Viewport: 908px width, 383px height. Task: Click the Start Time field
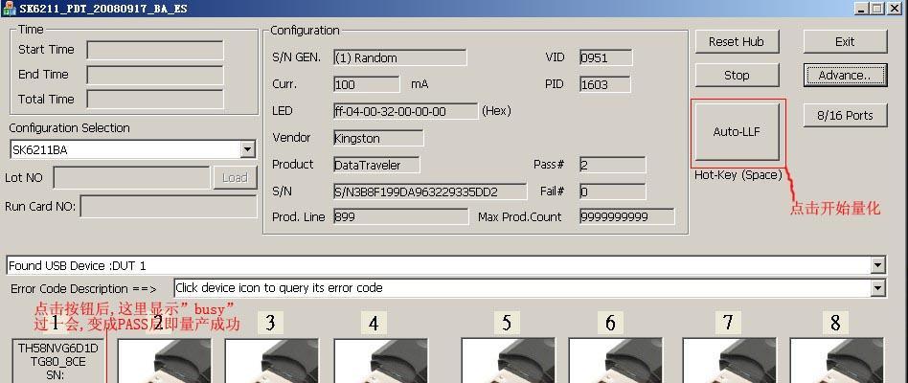tap(155, 50)
